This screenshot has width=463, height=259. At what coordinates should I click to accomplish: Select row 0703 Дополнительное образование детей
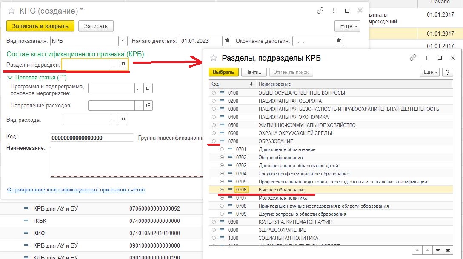331,165
